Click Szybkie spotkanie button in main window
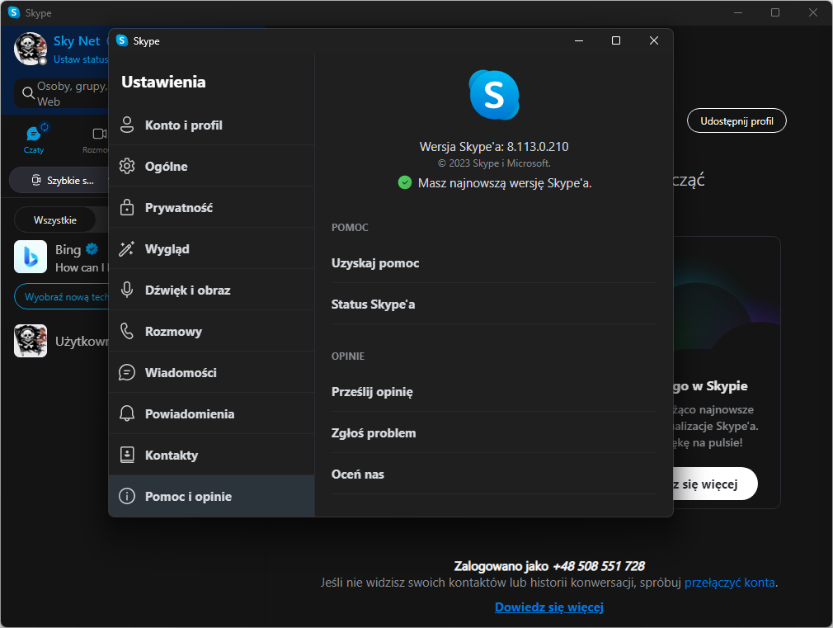The width and height of the screenshot is (833, 628). pyautogui.click(x=59, y=180)
